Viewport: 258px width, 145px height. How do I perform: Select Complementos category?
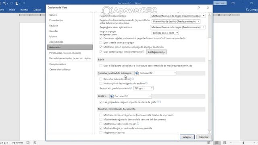(70, 64)
